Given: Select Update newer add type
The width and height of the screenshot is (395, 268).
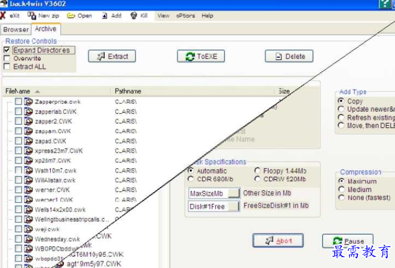Looking at the screenshot, I should (341, 109).
